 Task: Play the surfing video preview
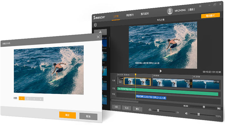161,71
